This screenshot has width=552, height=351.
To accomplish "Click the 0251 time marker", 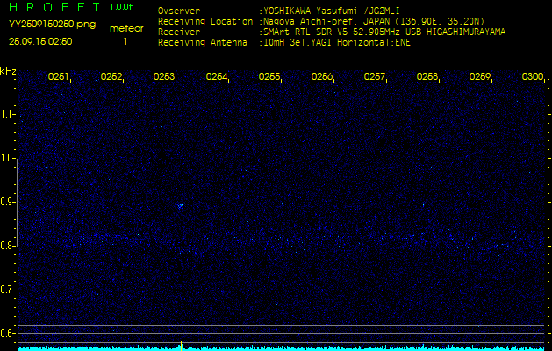I will (59, 77).
